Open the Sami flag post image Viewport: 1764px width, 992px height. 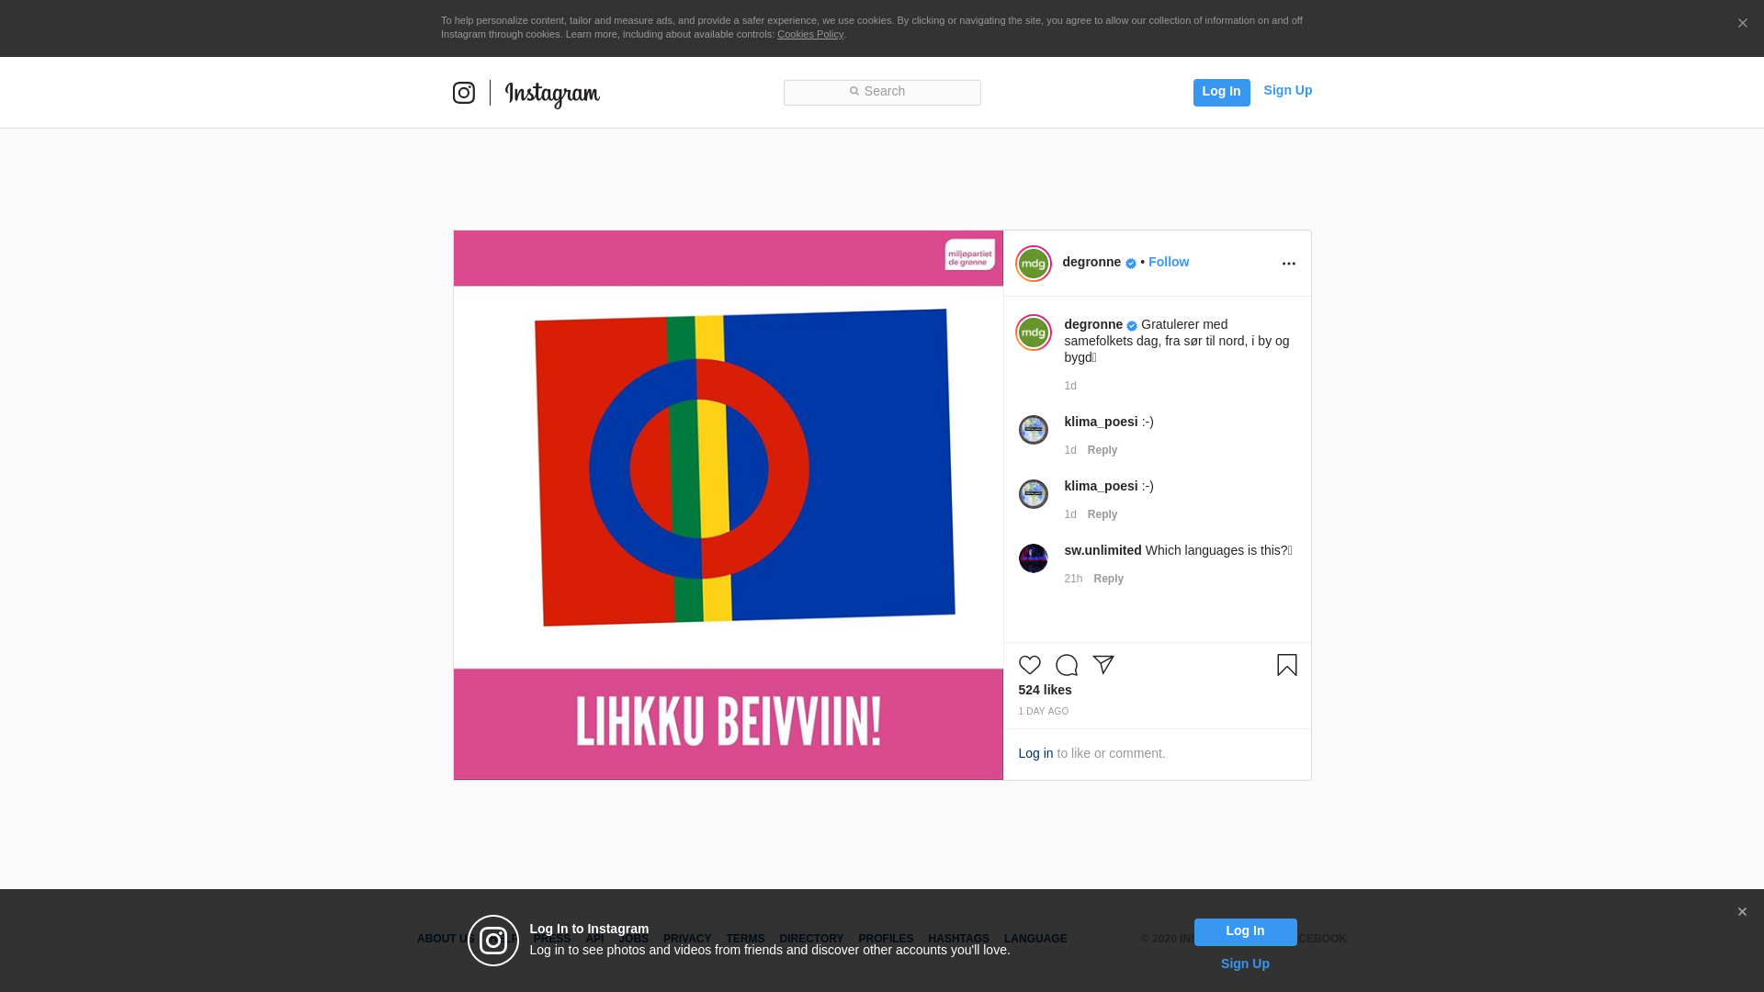point(728,504)
